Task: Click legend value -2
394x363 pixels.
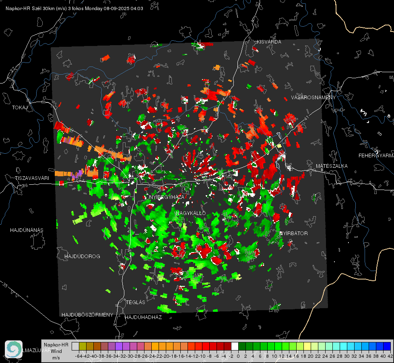Action: coord(231,356)
